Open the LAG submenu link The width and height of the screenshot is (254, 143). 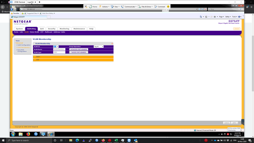pyautogui.click(x=21, y=32)
